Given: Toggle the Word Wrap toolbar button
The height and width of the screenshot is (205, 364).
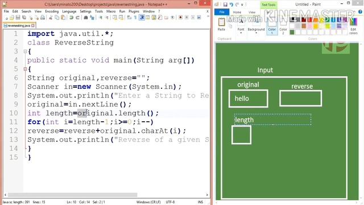Looking at the screenshot, I should (x=129, y=18).
